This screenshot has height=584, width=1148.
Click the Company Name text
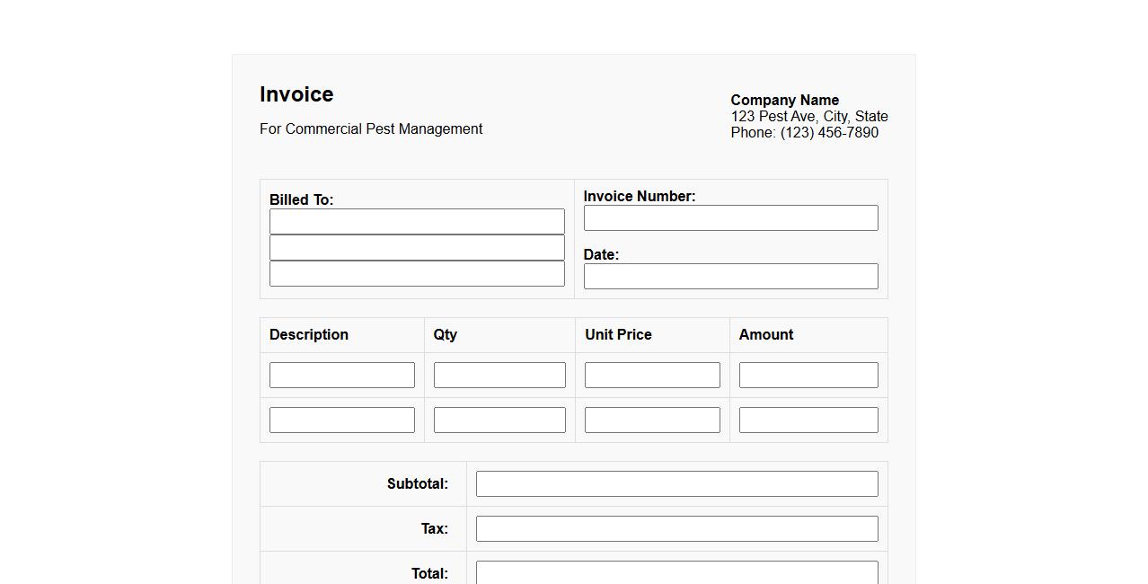[x=784, y=100]
